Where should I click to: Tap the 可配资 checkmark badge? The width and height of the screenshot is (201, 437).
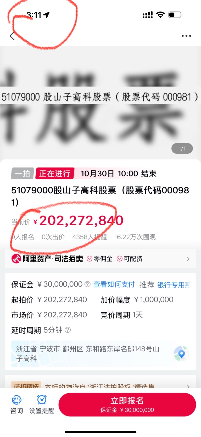130,259
